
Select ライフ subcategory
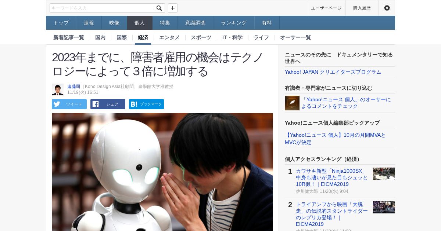tap(261, 37)
